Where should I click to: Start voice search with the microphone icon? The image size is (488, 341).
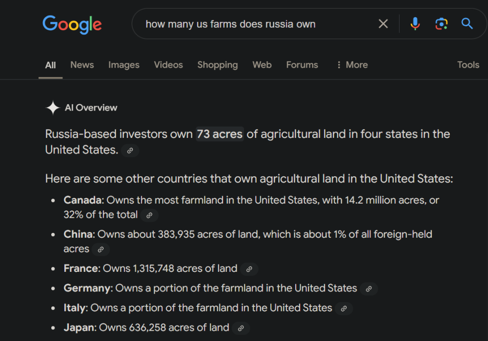[x=415, y=23]
